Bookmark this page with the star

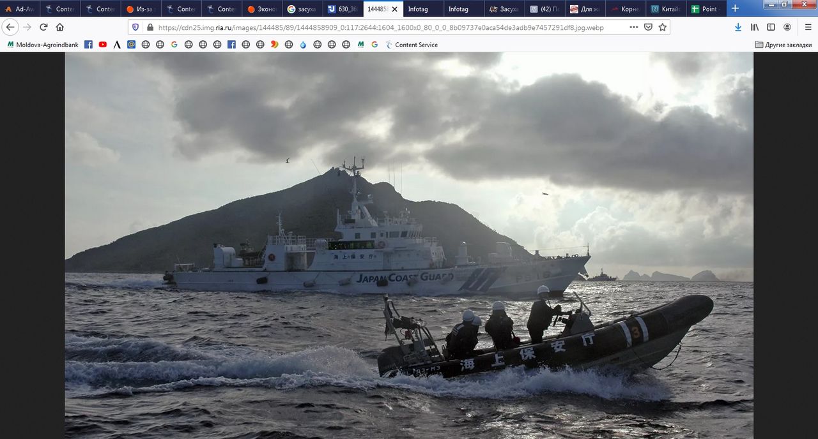tap(663, 27)
